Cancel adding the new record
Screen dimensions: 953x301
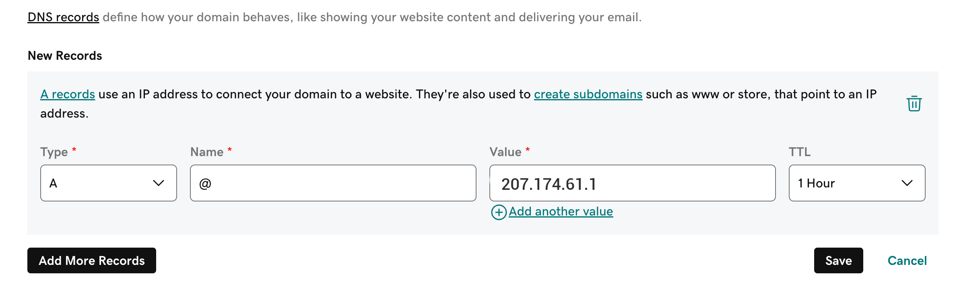pos(907,260)
